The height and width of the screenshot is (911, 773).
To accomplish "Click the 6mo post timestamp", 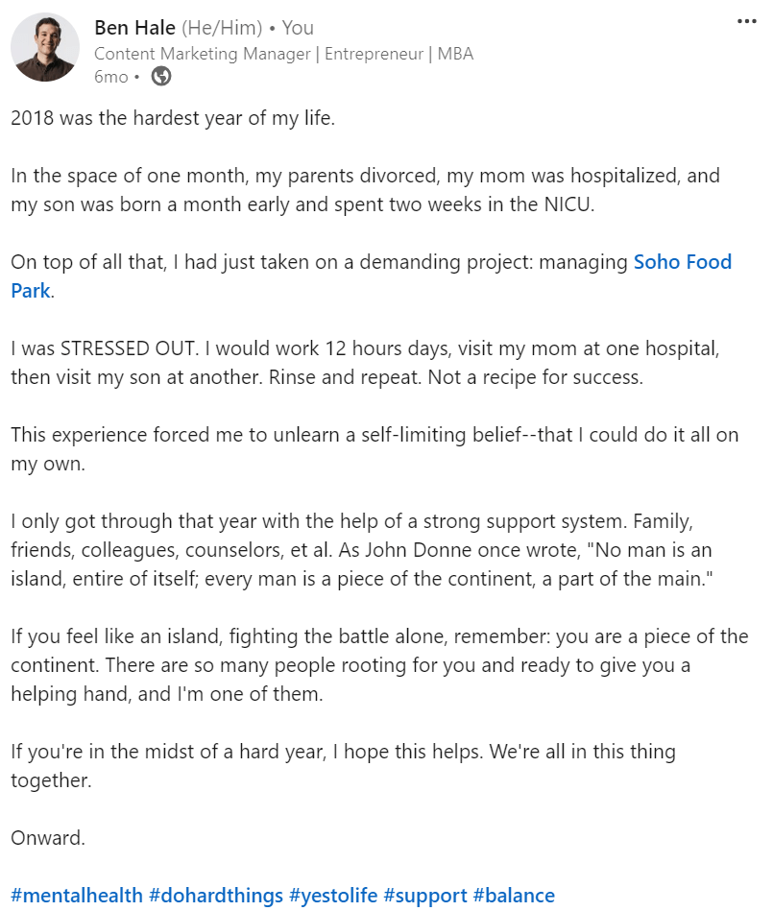I will coord(110,78).
